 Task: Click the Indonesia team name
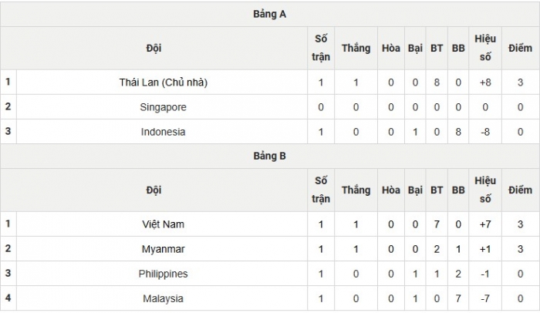164,132
